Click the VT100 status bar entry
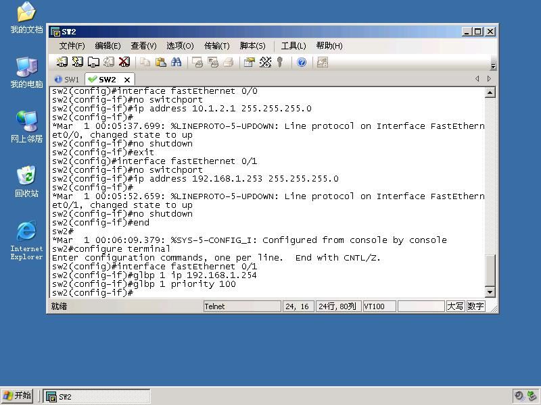The width and height of the screenshot is (541, 405). 379,306
